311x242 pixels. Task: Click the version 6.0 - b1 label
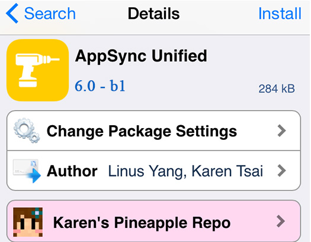[100, 86]
